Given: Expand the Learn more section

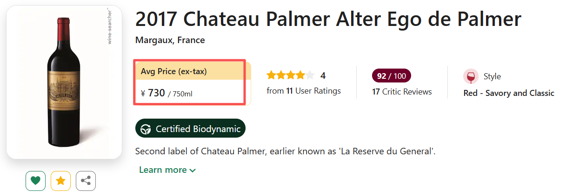Looking at the screenshot, I should point(167,170).
